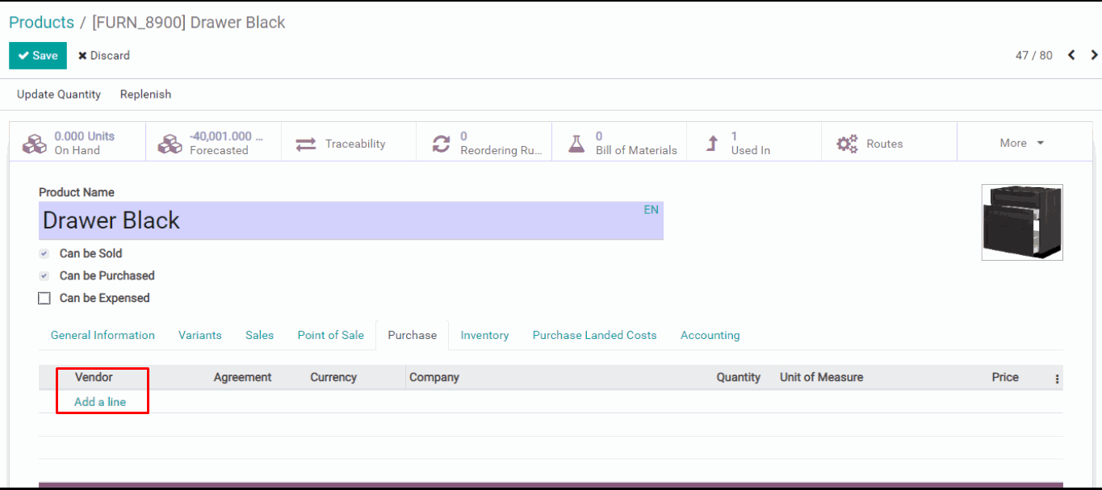Open vendor table column options menu

click(1057, 379)
